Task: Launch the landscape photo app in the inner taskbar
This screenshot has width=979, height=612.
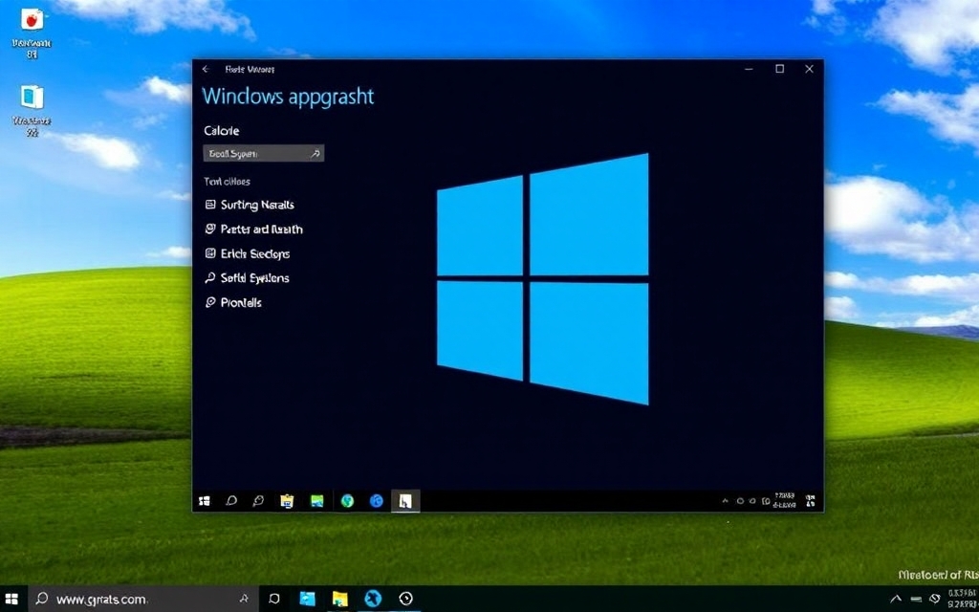Action: point(317,501)
